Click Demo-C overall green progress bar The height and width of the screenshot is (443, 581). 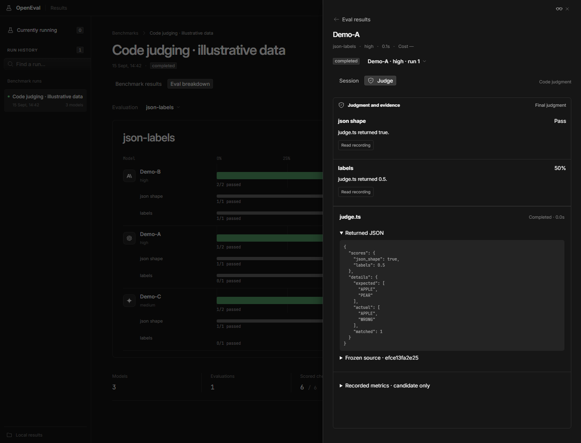coord(270,300)
